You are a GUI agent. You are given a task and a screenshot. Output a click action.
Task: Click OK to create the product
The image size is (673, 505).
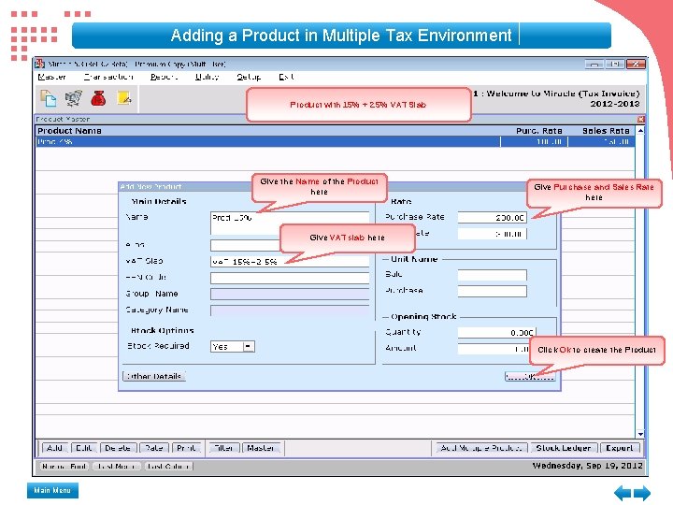pyautogui.click(x=530, y=376)
